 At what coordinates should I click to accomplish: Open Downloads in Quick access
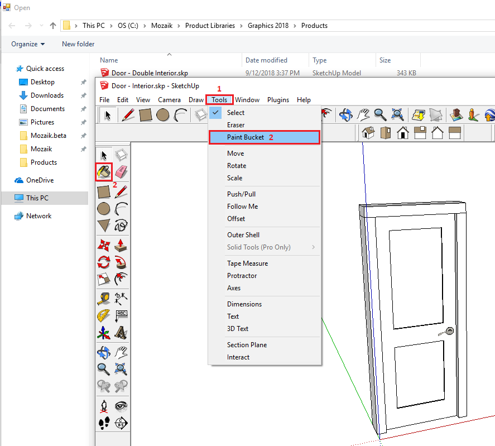point(47,95)
